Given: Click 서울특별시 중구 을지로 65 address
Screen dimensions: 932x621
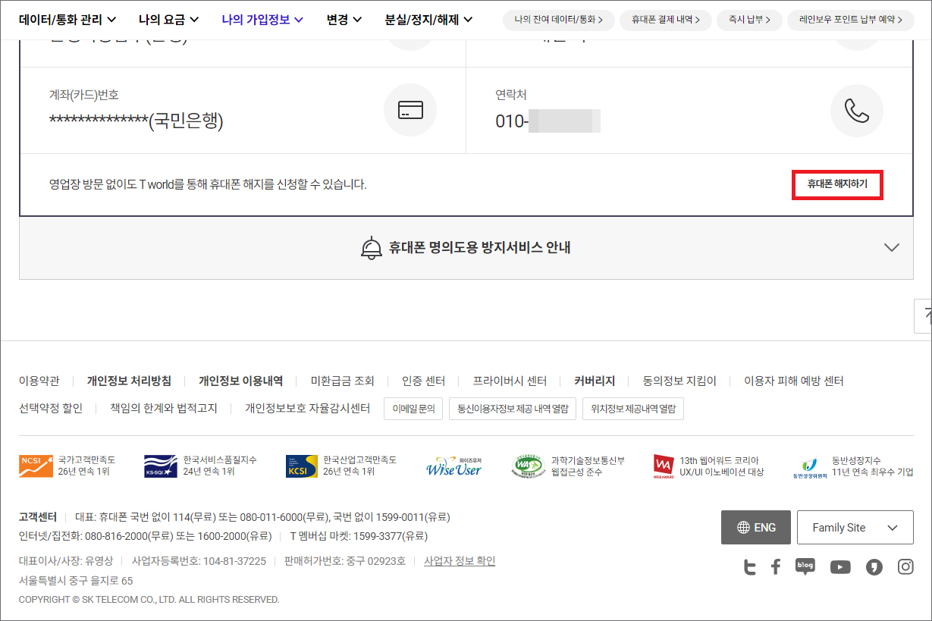Looking at the screenshot, I should [x=76, y=581].
